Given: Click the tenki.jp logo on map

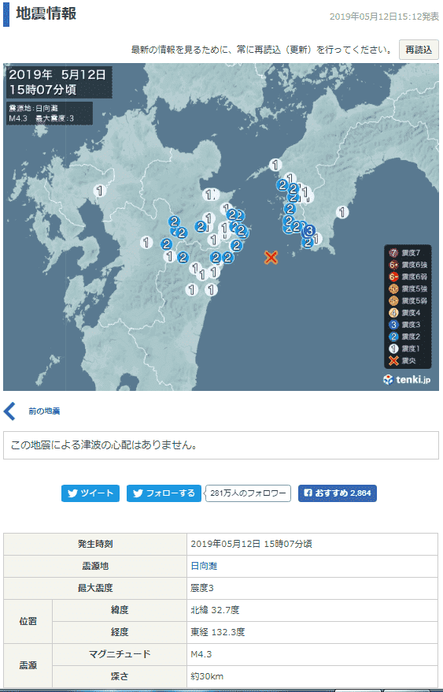Looking at the screenshot, I should [x=407, y=380].
